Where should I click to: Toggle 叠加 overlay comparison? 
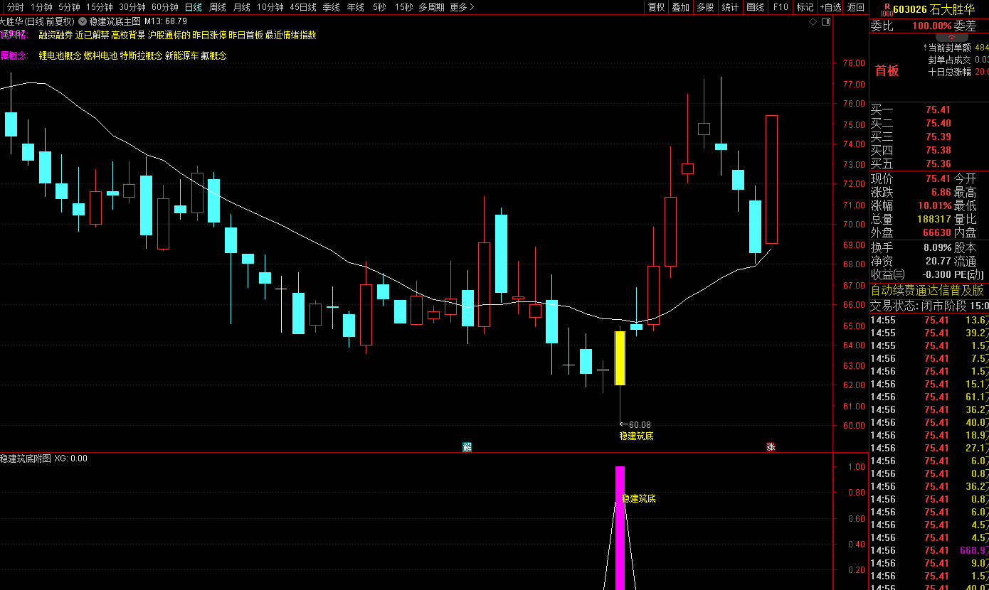pos(680,7)
